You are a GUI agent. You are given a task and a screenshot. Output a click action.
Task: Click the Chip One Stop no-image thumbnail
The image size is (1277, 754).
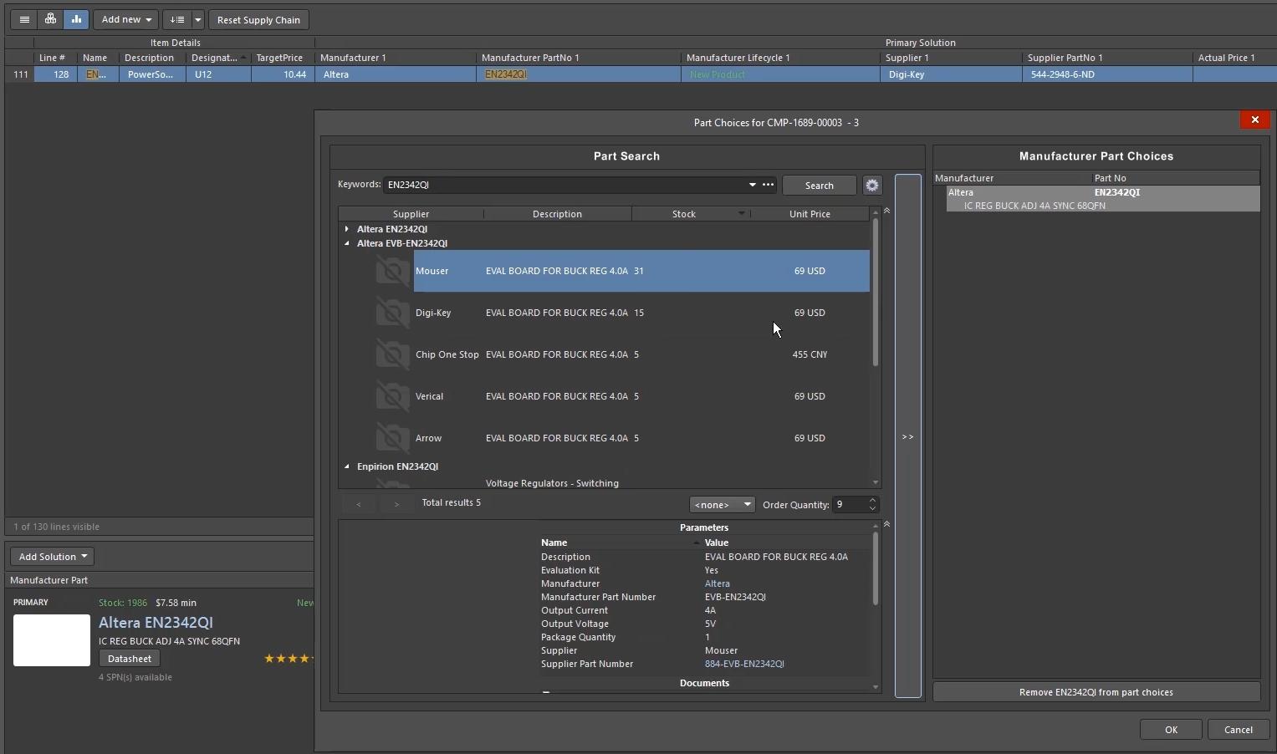tap(392, 354)
